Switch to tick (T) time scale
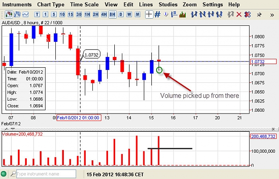279x179 pixels. [x=37, y=14]
